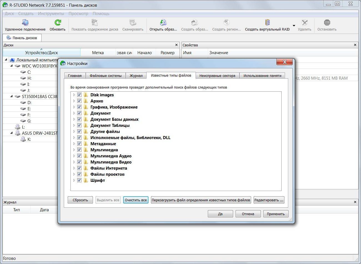Click the Обновить refresh icon
The image size is (361, 264).
point(58,22)
